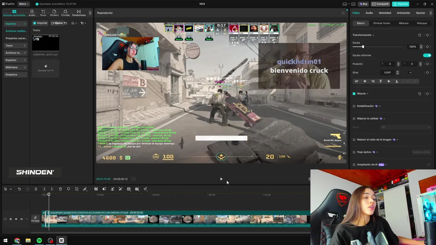Screen dimensions: 436x245
Task: Show more media tabs with arrow
Action: (90, 13)
